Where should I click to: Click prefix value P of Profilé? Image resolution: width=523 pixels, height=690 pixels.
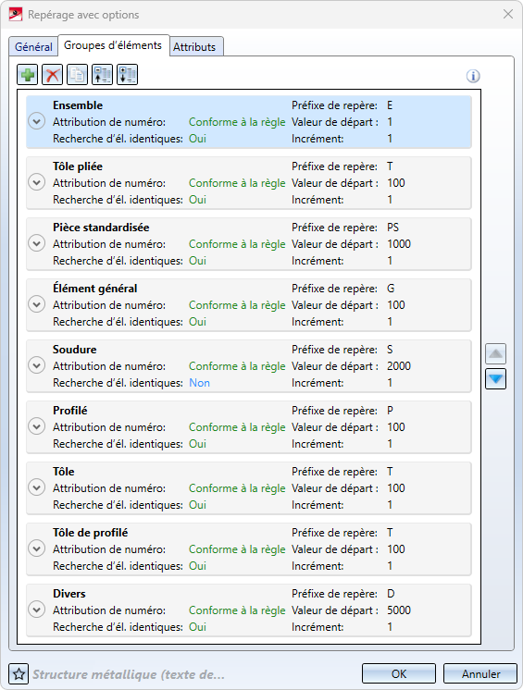coord(390,411)
